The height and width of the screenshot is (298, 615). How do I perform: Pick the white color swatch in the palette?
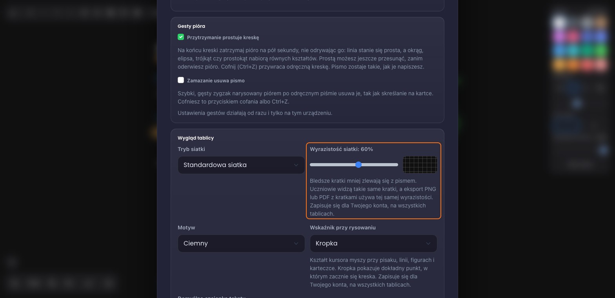pos(559,23)
